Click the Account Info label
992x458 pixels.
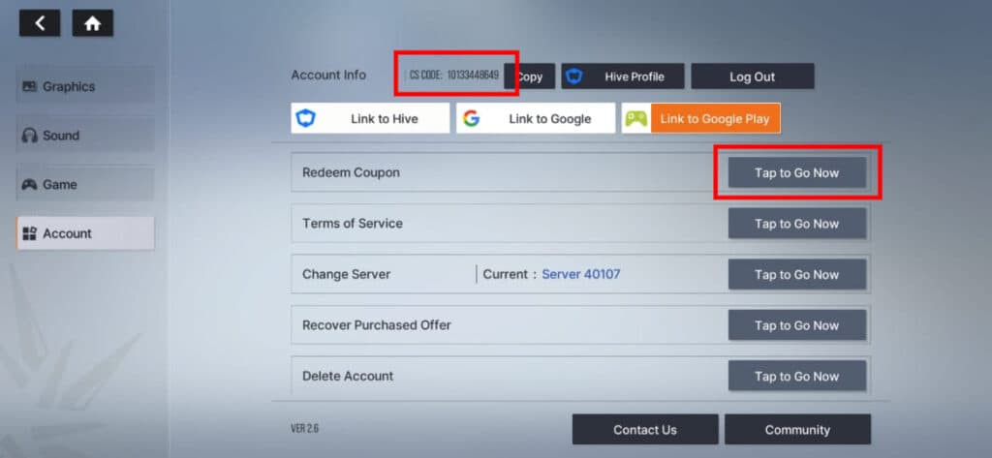tap(328, 75)
